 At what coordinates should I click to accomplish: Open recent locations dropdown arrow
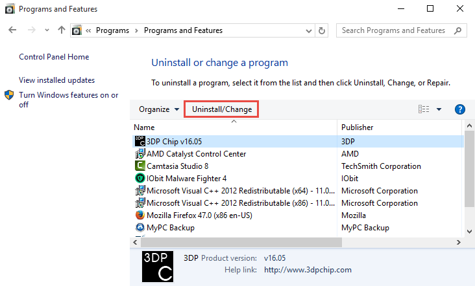[x=47, y=30]
